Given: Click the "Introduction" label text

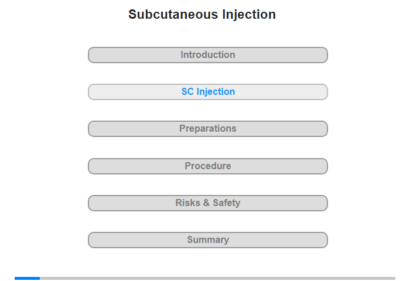Looking at the screenshot, I should pyautogui.click(x=208, y=55).
